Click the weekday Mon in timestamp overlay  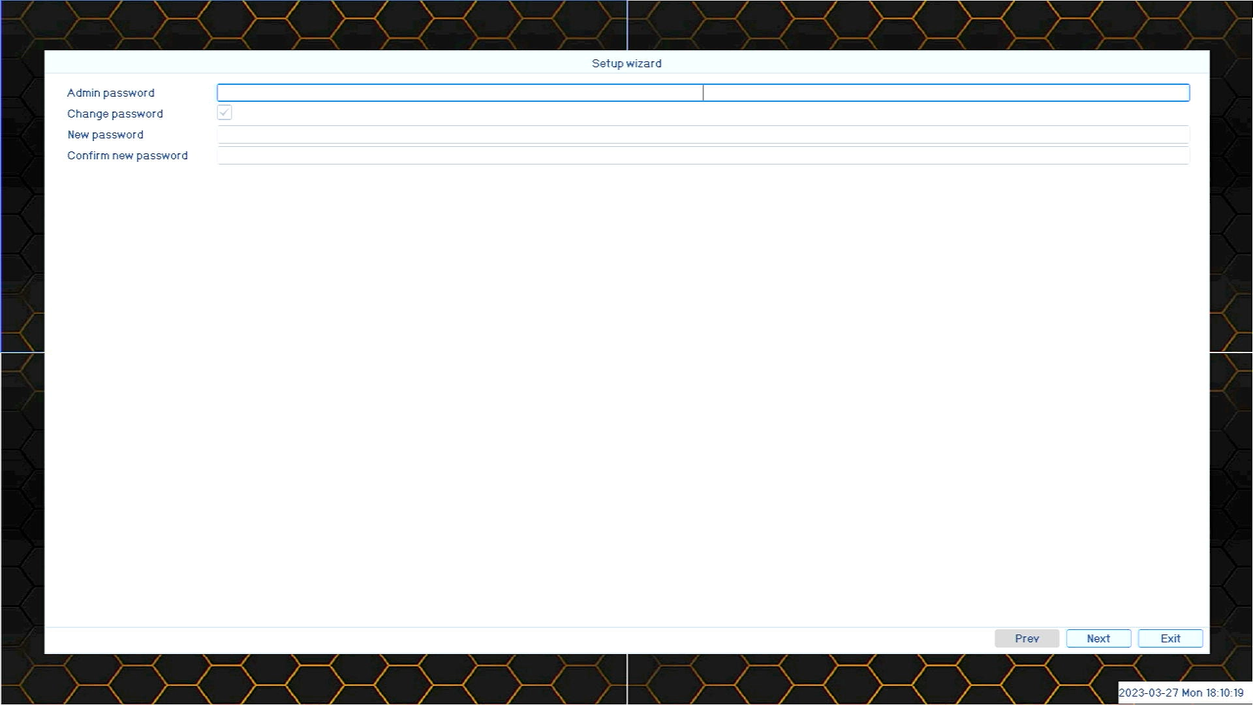[1192, 693]
